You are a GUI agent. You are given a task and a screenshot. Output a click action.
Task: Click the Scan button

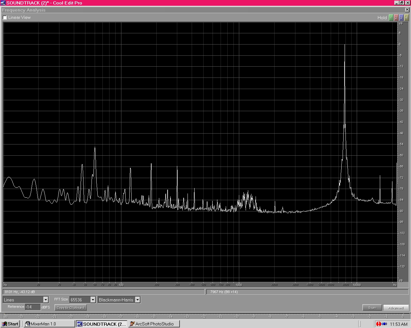(x=372, y=308)
